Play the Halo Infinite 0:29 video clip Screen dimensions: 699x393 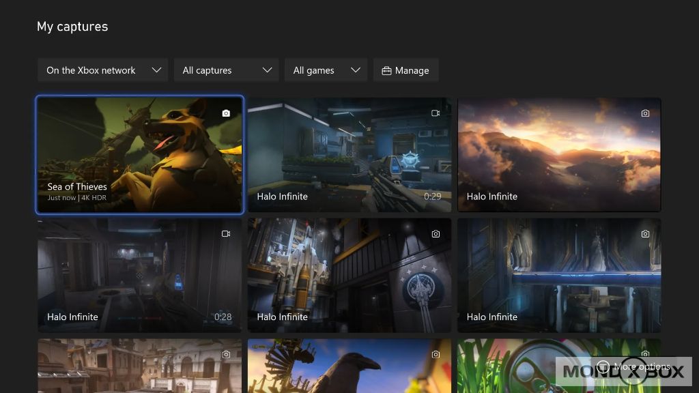(349, 155)
